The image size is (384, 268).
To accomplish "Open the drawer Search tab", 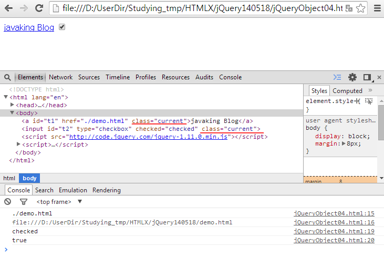I will pyautogui.click(x=44, y=190).
